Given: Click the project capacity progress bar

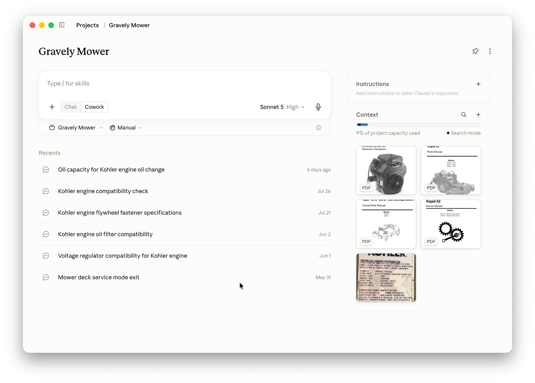Looking at the screenshot, I should pyautogui.click(x=418, y=125).
